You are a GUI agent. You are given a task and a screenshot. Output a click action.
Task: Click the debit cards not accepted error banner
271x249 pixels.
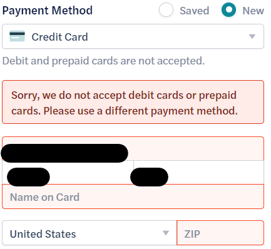(133, 102)
